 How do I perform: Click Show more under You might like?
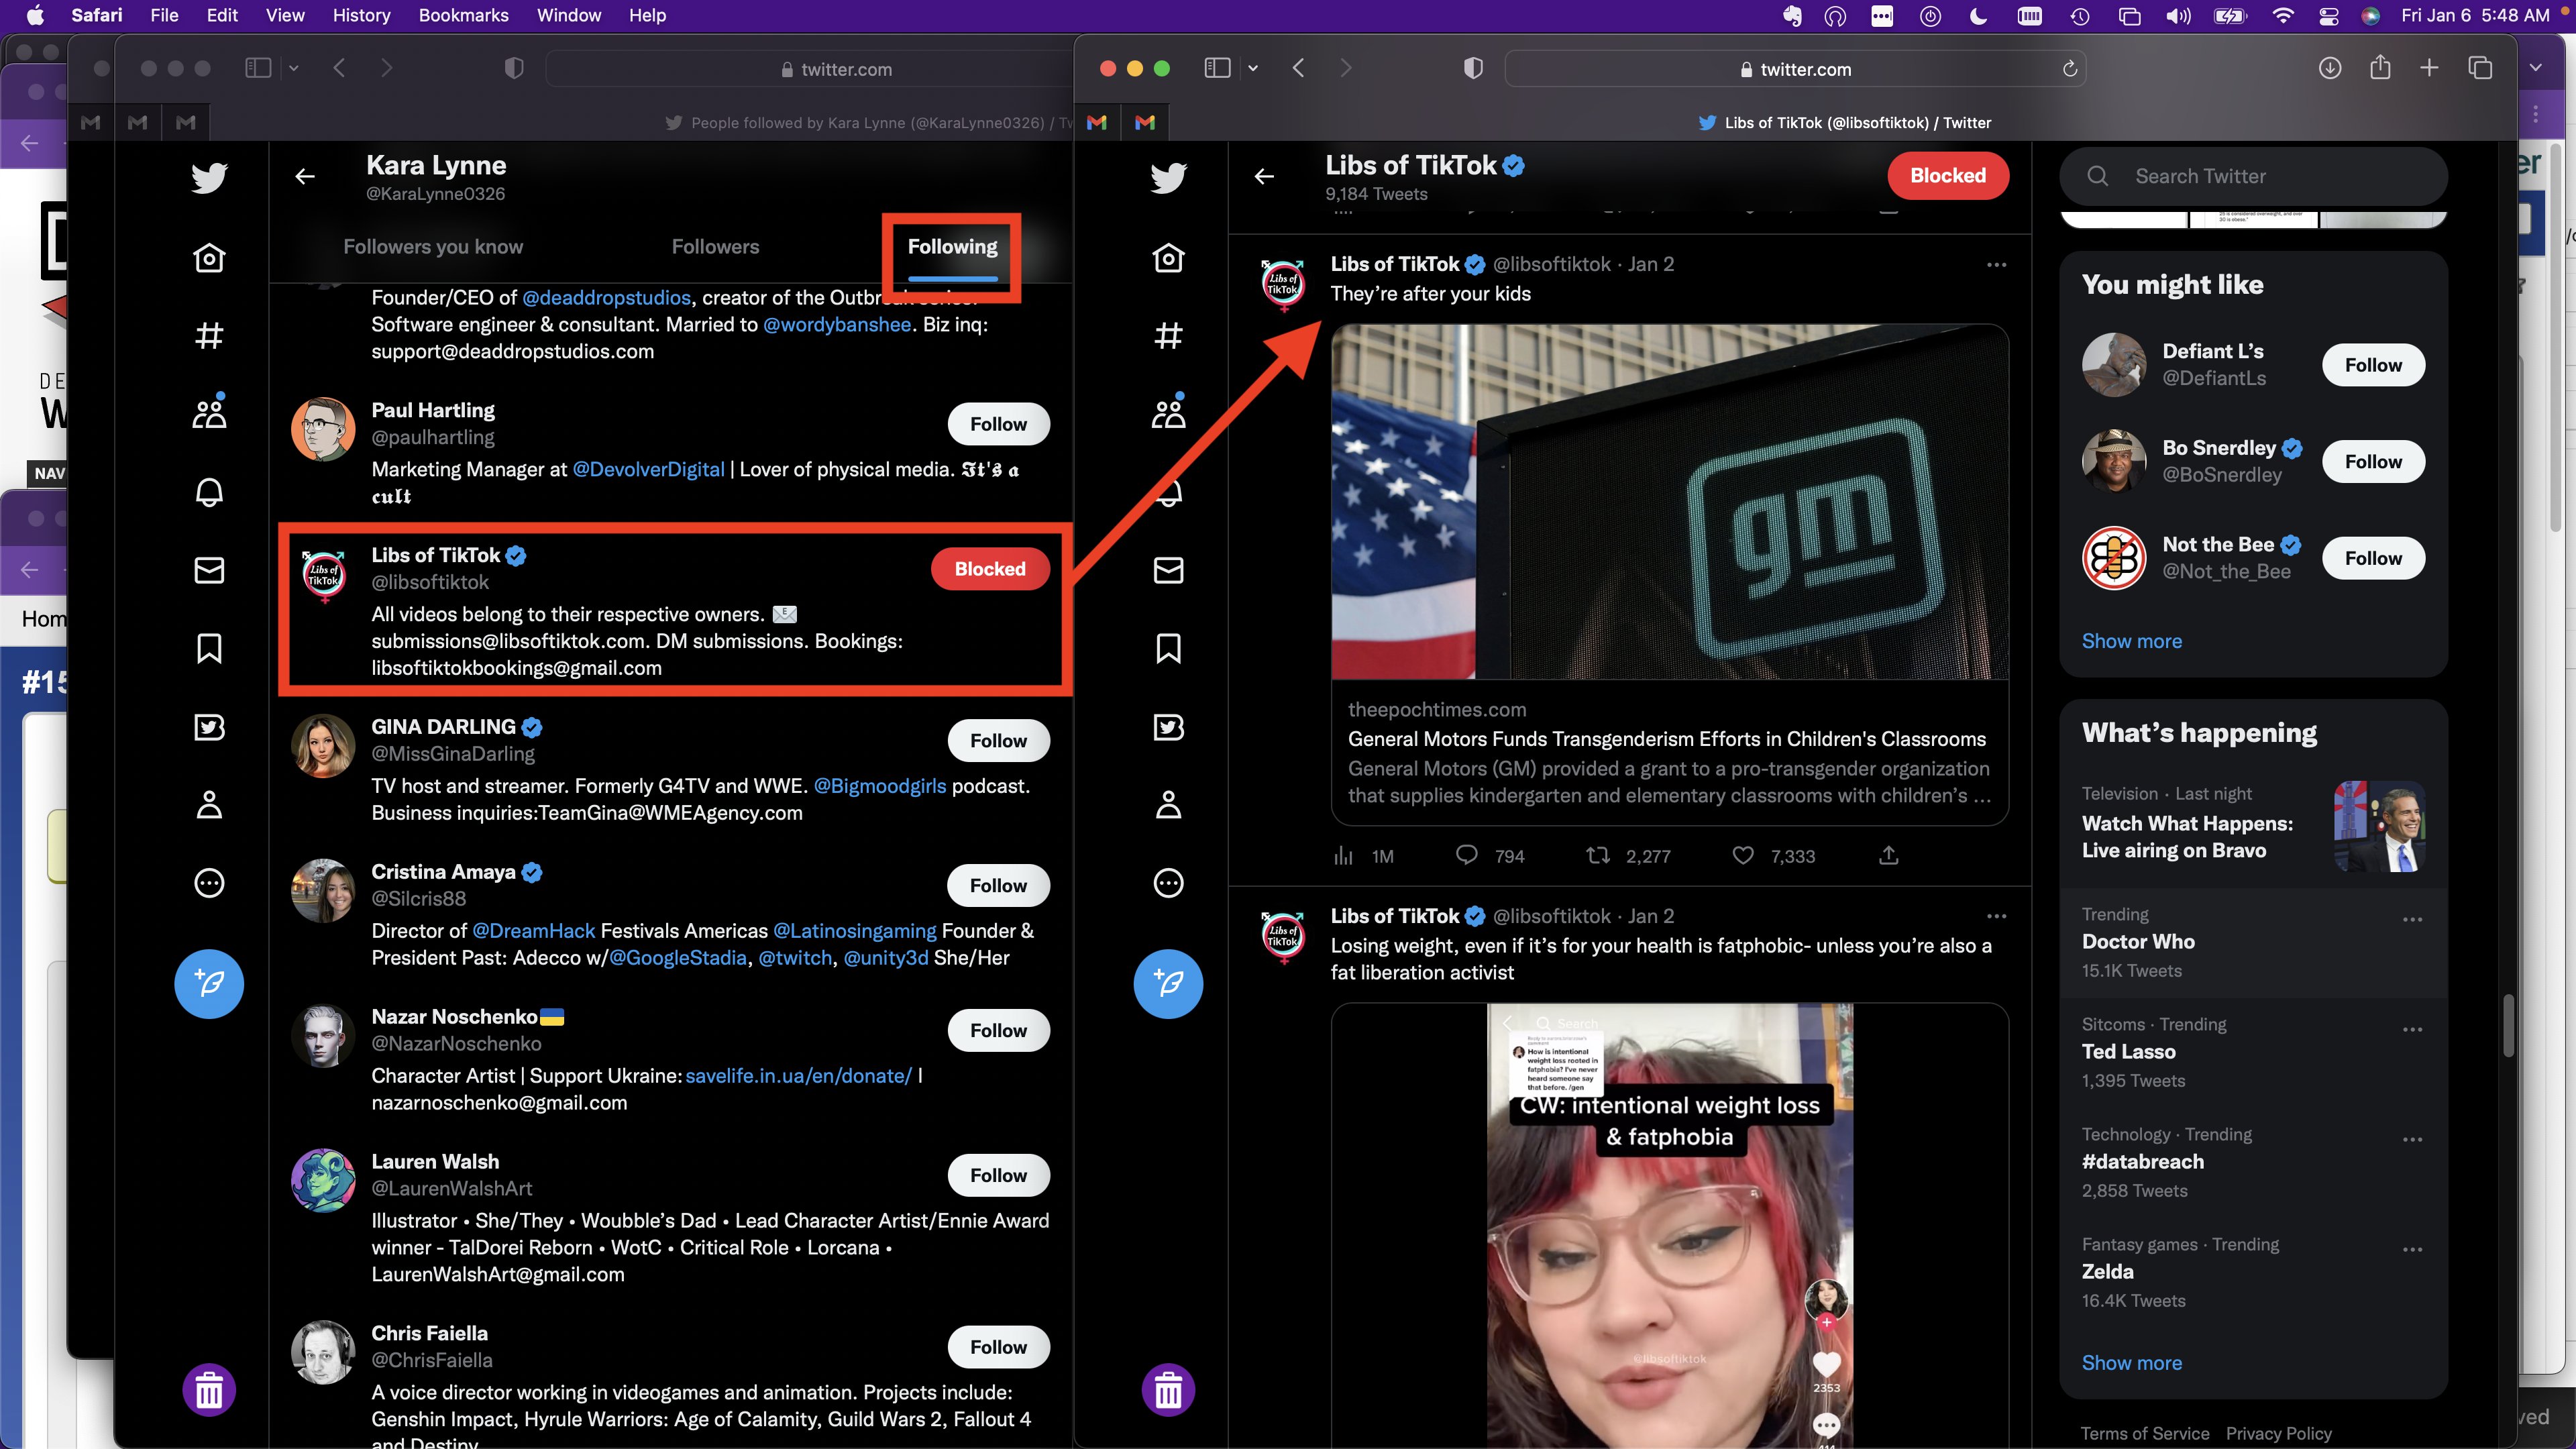click(x=2131, y=641)
